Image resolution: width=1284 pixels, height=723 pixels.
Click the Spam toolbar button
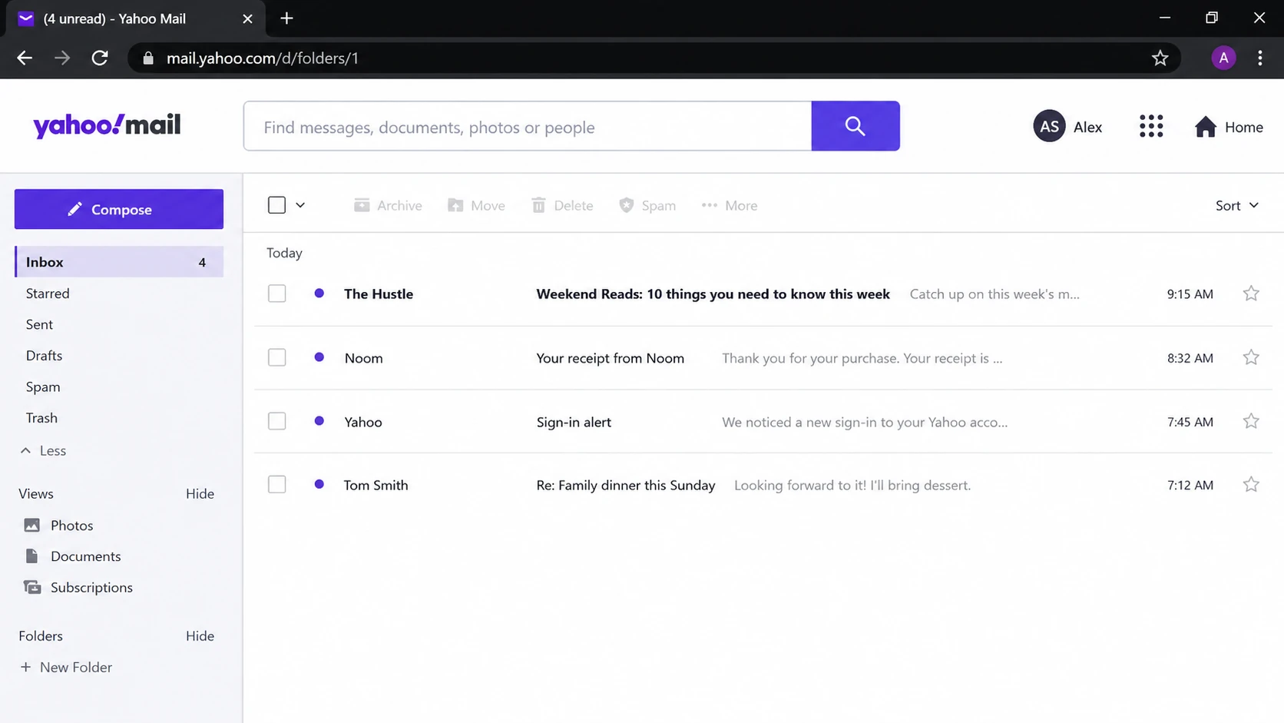click(x=647, y=205)
